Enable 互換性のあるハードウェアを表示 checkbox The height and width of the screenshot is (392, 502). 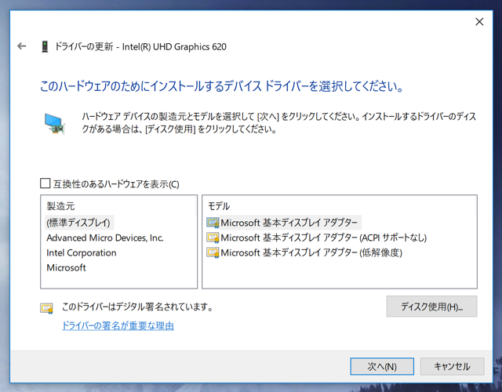click(45, 183)
